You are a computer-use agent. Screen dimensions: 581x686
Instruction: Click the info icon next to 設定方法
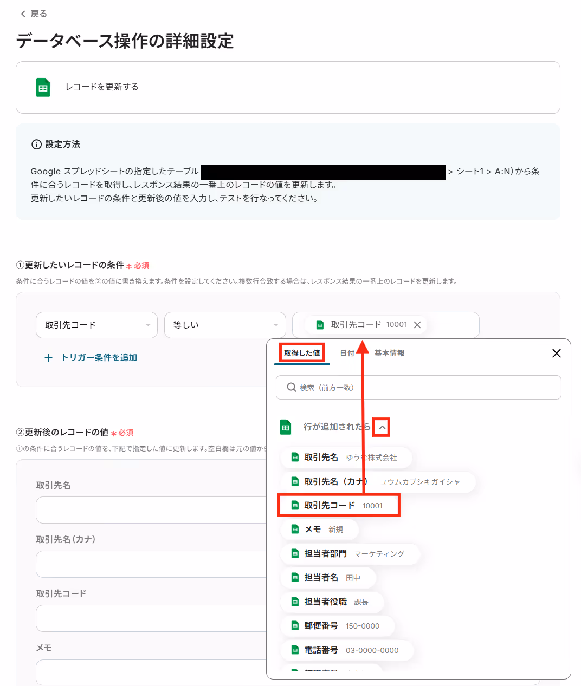click(x=36, y=144)
